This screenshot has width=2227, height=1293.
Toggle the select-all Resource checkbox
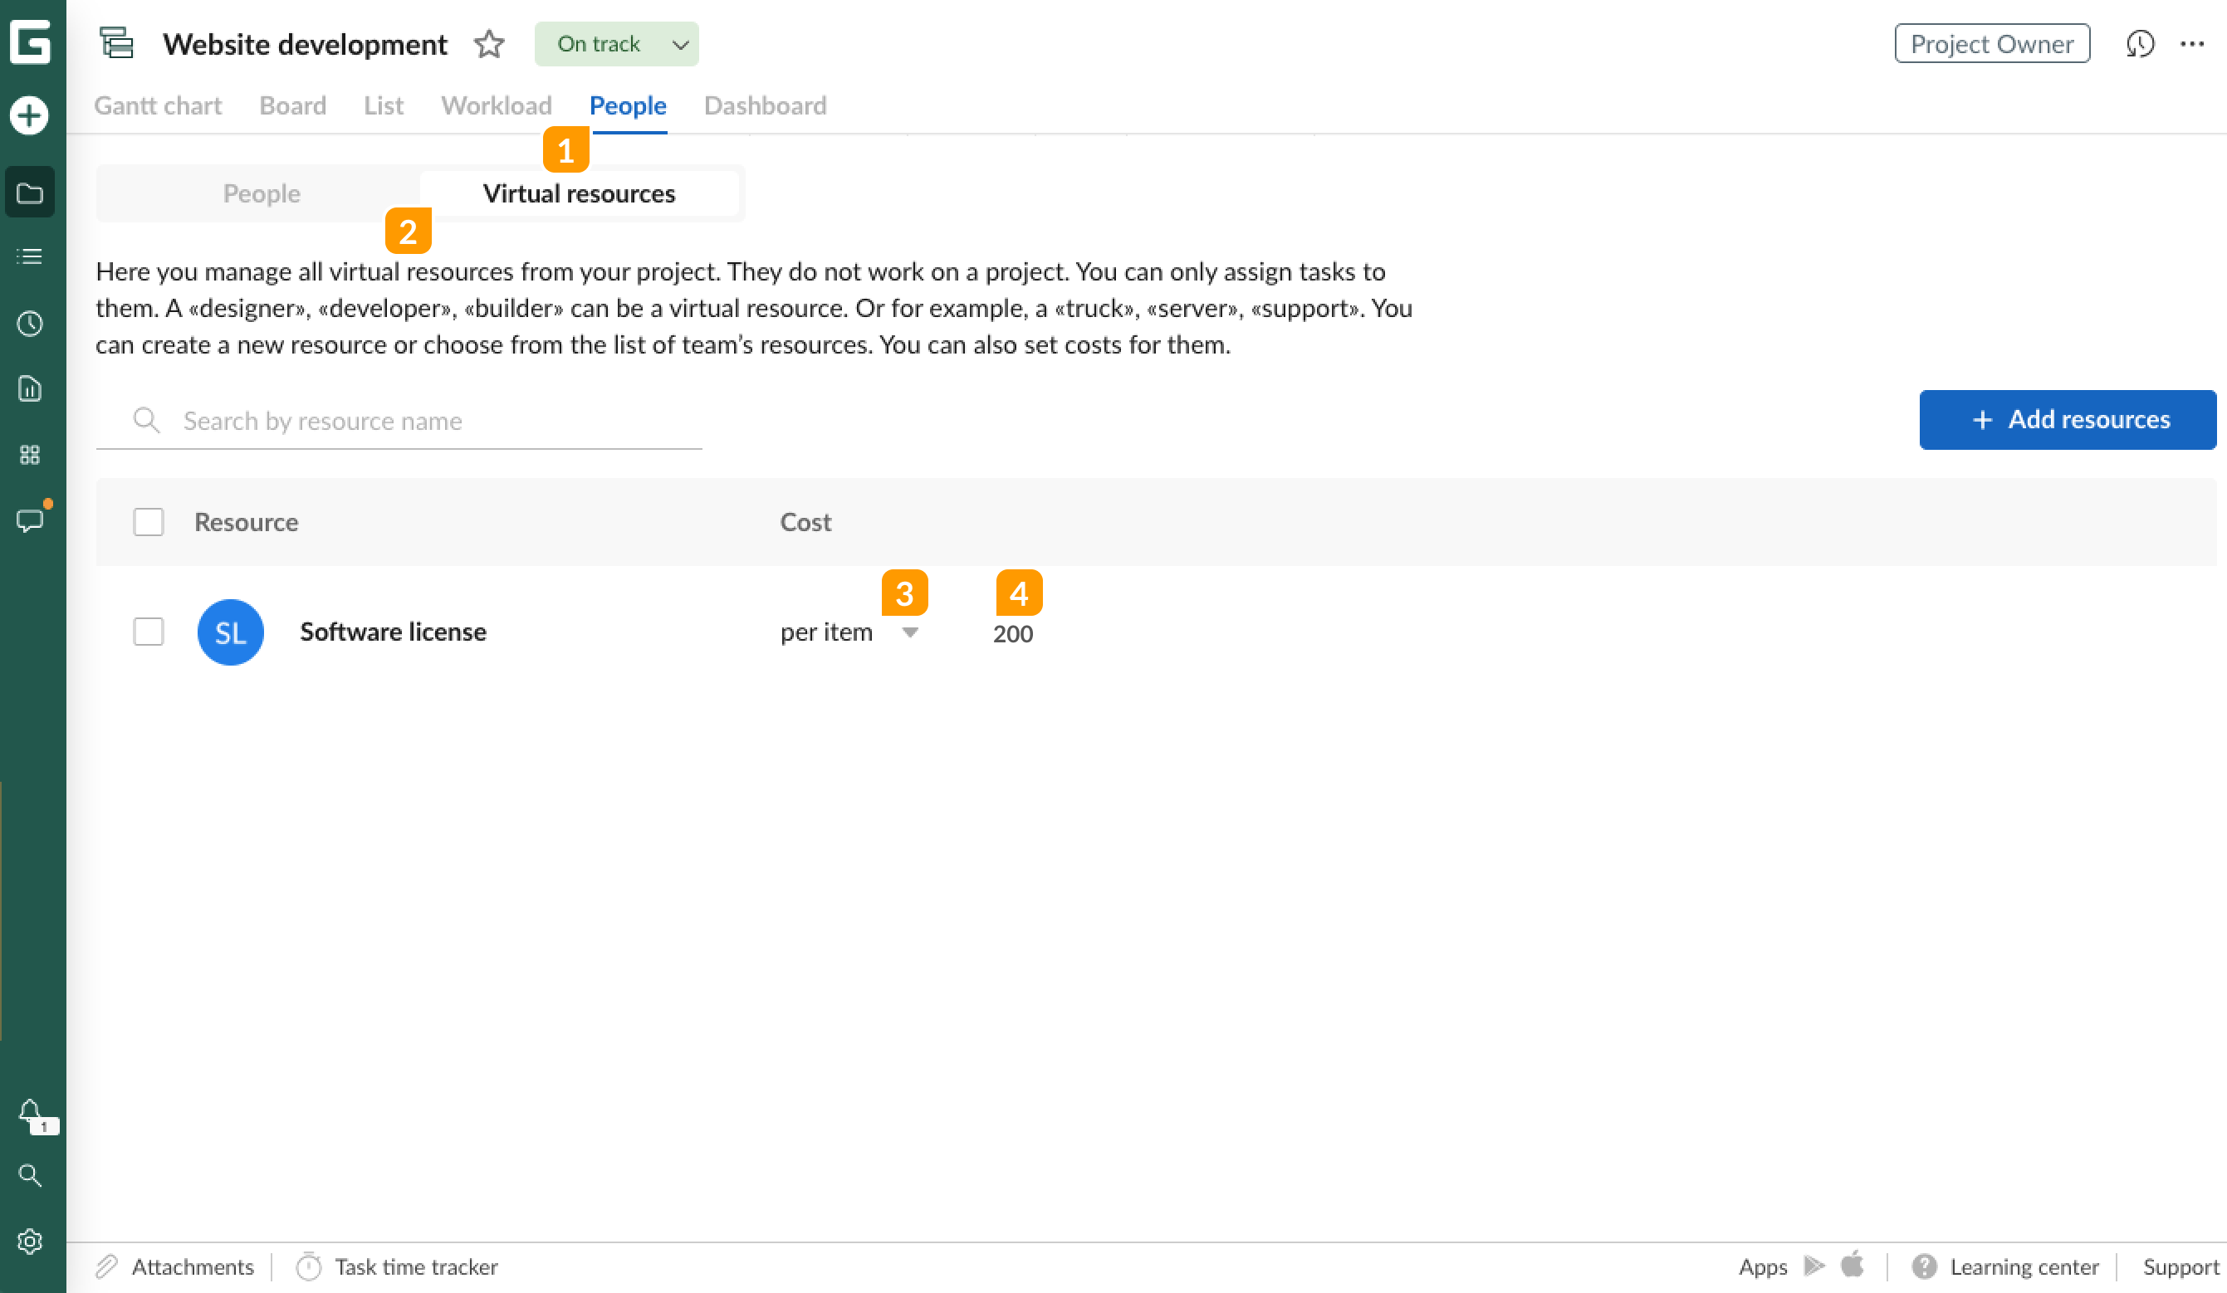[149, 521]
